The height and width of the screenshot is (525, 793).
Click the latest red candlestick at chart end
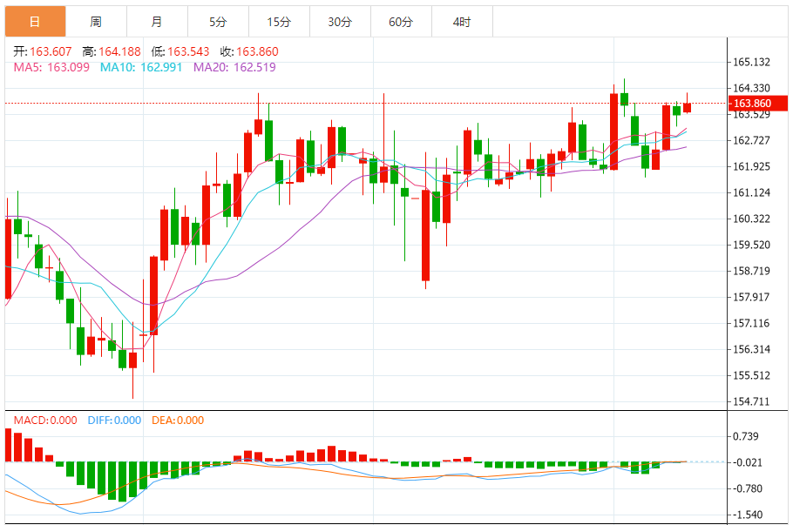click(687, 107)
